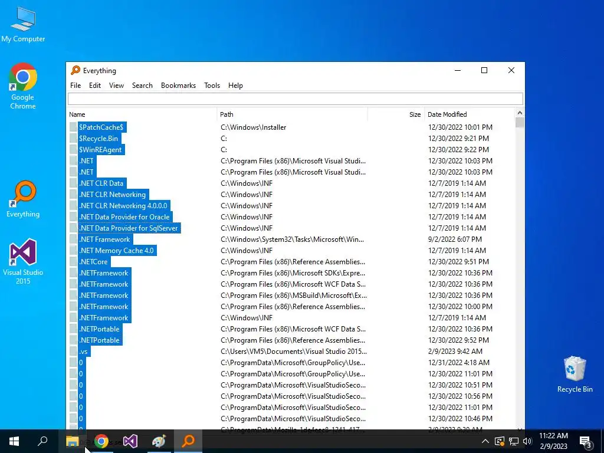Switch to Visual Studio in taskbar

(x=130, y=441)
